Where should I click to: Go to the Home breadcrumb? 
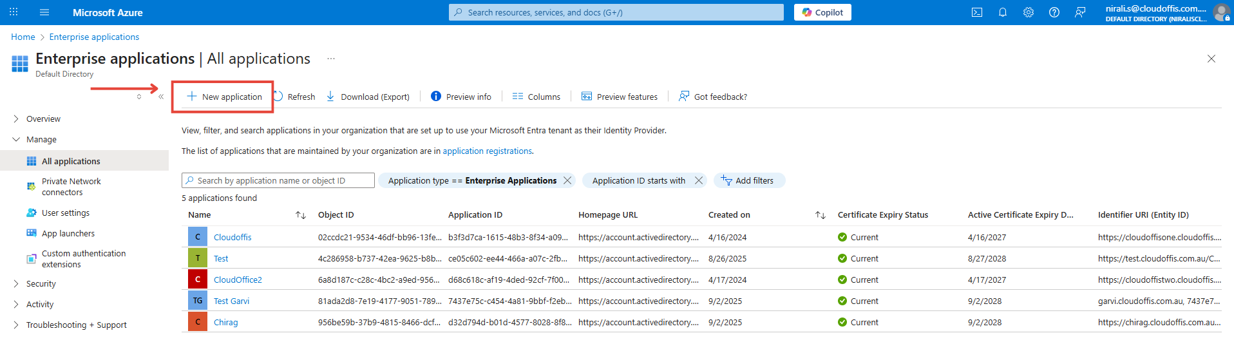pyautogui.click(x=23, y=37)
